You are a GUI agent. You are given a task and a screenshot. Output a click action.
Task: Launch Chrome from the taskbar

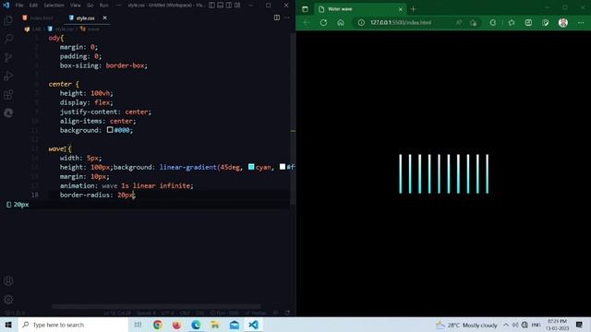(158, 325)
